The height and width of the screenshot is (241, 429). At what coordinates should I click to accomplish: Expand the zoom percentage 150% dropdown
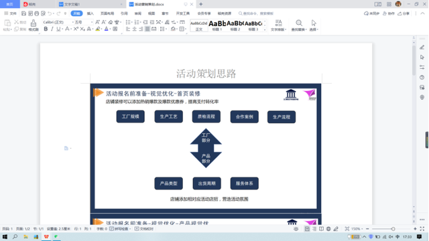pyautogui.click(x=357, y=229)
